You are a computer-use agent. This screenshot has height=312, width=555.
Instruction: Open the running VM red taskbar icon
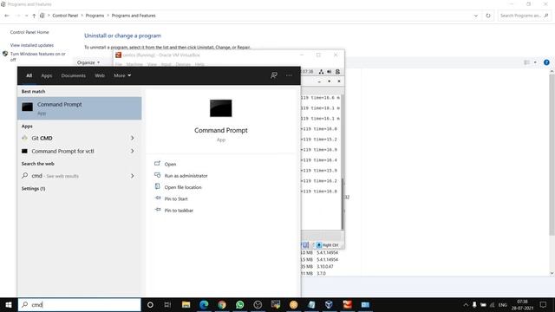point(347,304)
